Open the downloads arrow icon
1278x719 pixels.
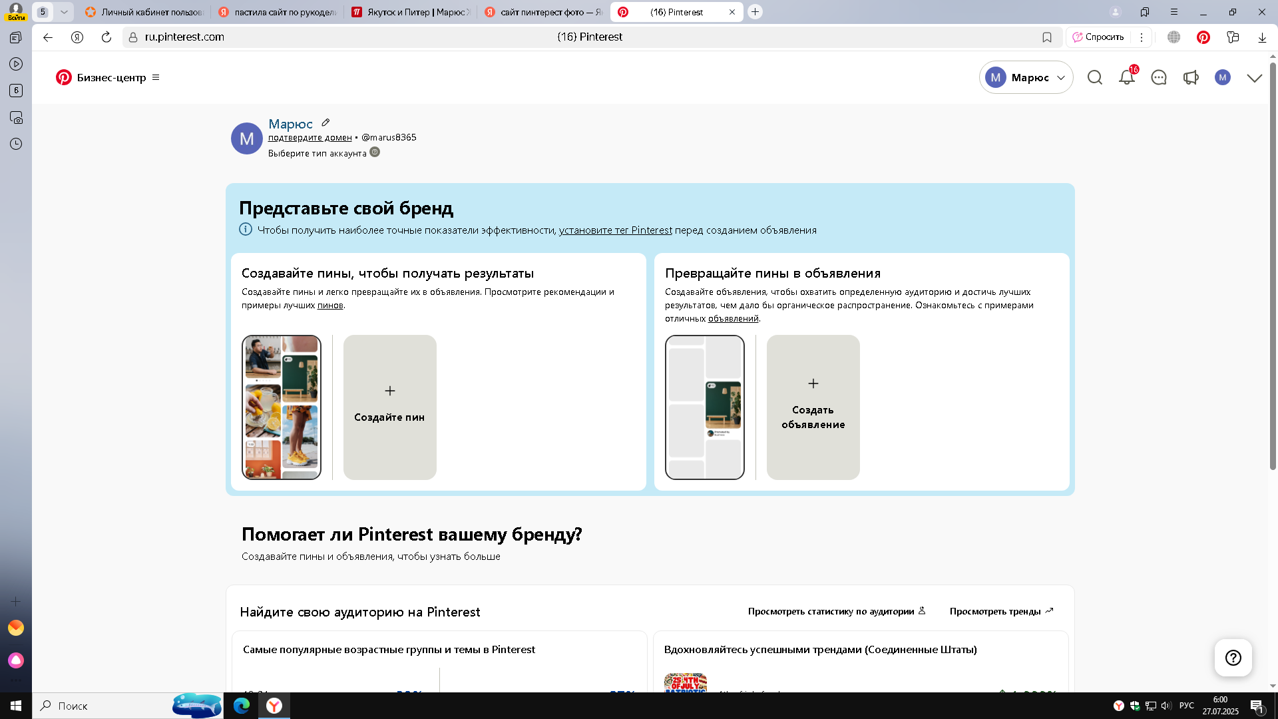[x=1262, y=37]
